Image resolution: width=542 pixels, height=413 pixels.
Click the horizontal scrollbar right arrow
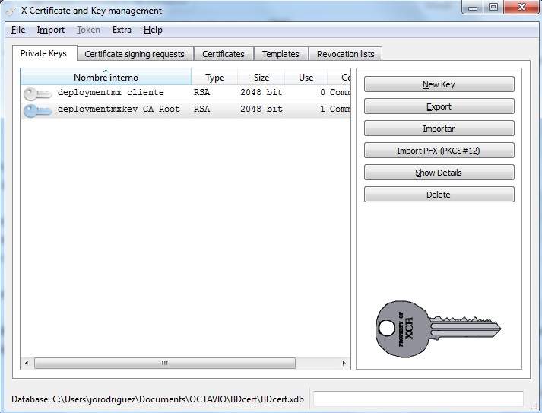pyautogui.click(x=344, y=363)
